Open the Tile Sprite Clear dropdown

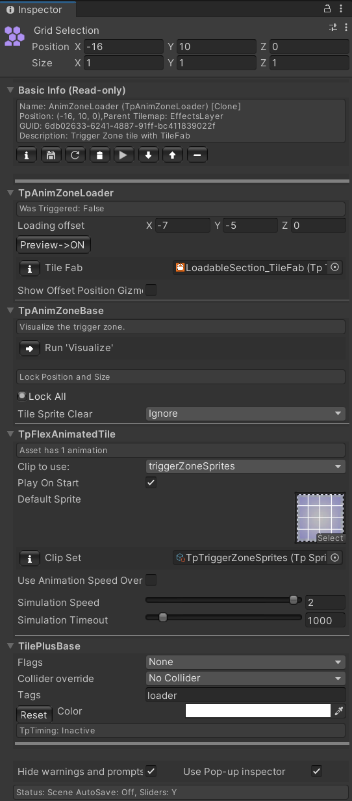tap(246, 414)
